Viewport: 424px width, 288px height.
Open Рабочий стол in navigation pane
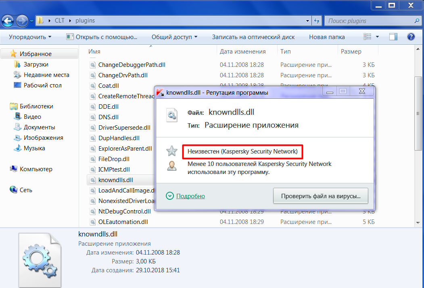pos(42,85)
